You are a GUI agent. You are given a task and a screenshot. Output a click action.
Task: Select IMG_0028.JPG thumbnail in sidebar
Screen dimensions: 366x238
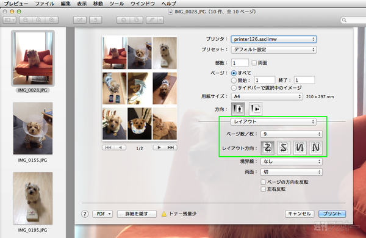click(x=33, y=59)
